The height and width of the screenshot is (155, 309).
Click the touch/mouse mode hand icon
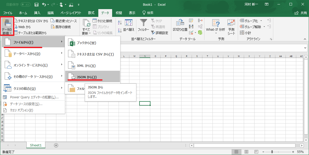[x=61, y=4]
